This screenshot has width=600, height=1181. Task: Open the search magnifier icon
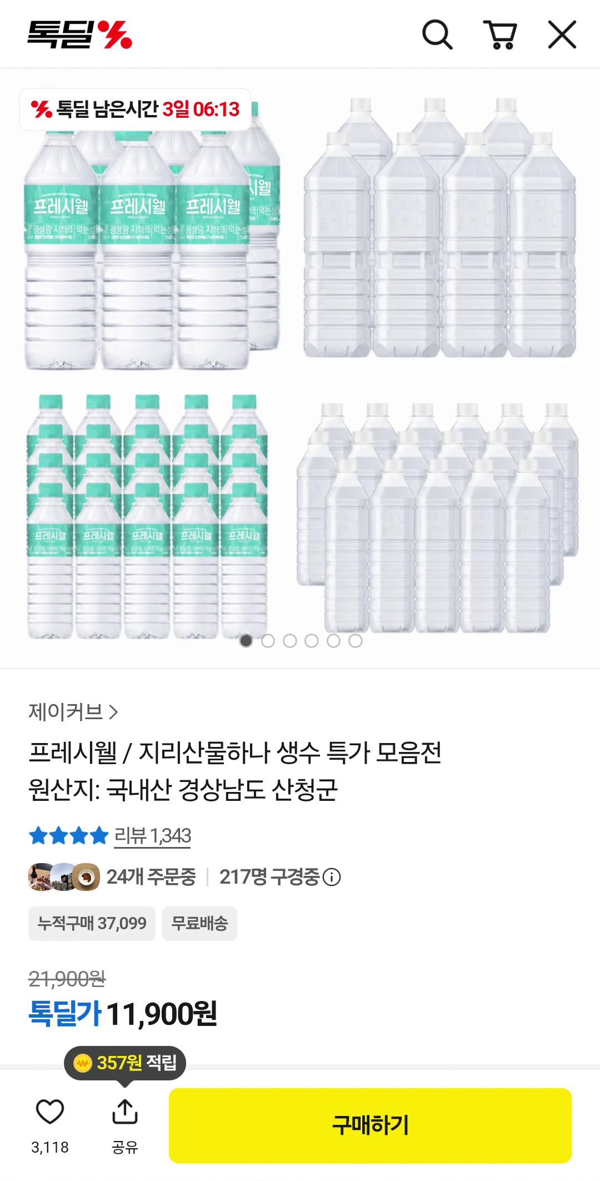pos(437,34)
